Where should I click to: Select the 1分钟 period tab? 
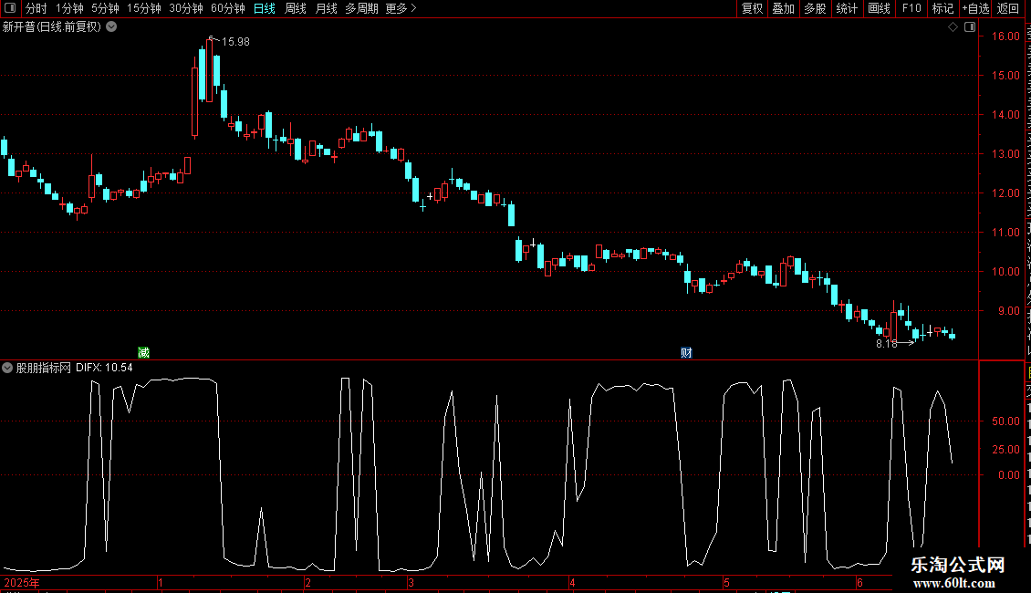(69, 8)
